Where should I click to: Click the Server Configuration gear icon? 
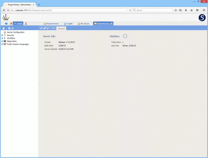[5, 32]
